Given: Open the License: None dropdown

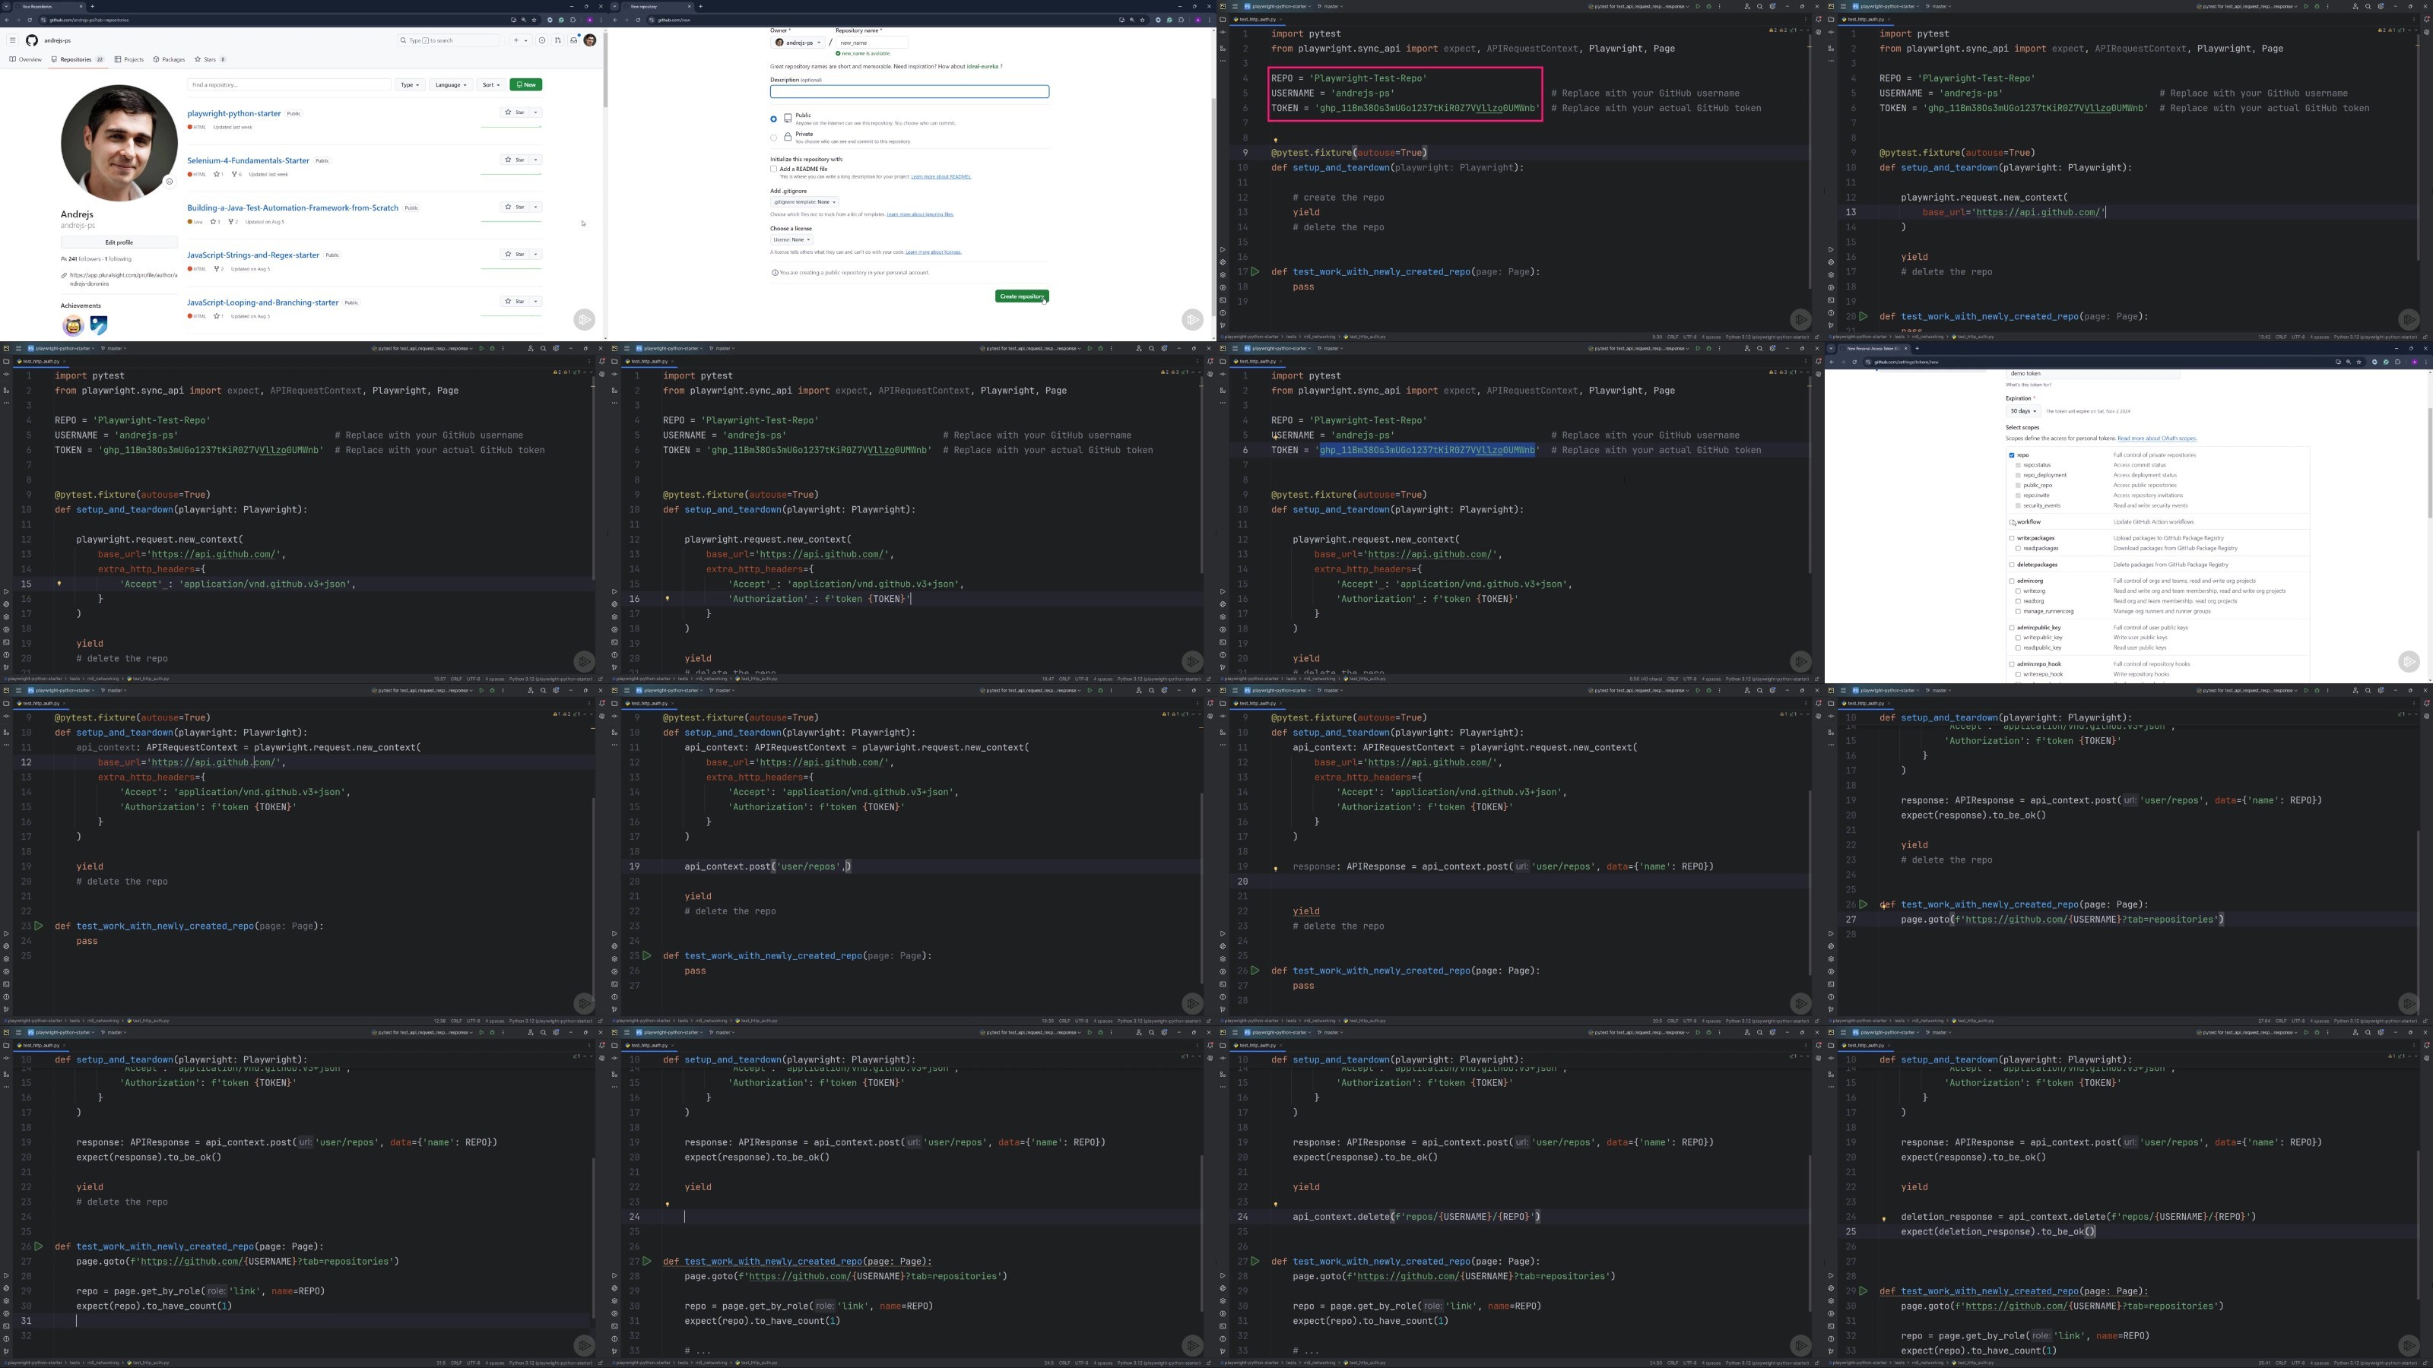Looking at the screenshot, I should point(791,240).
